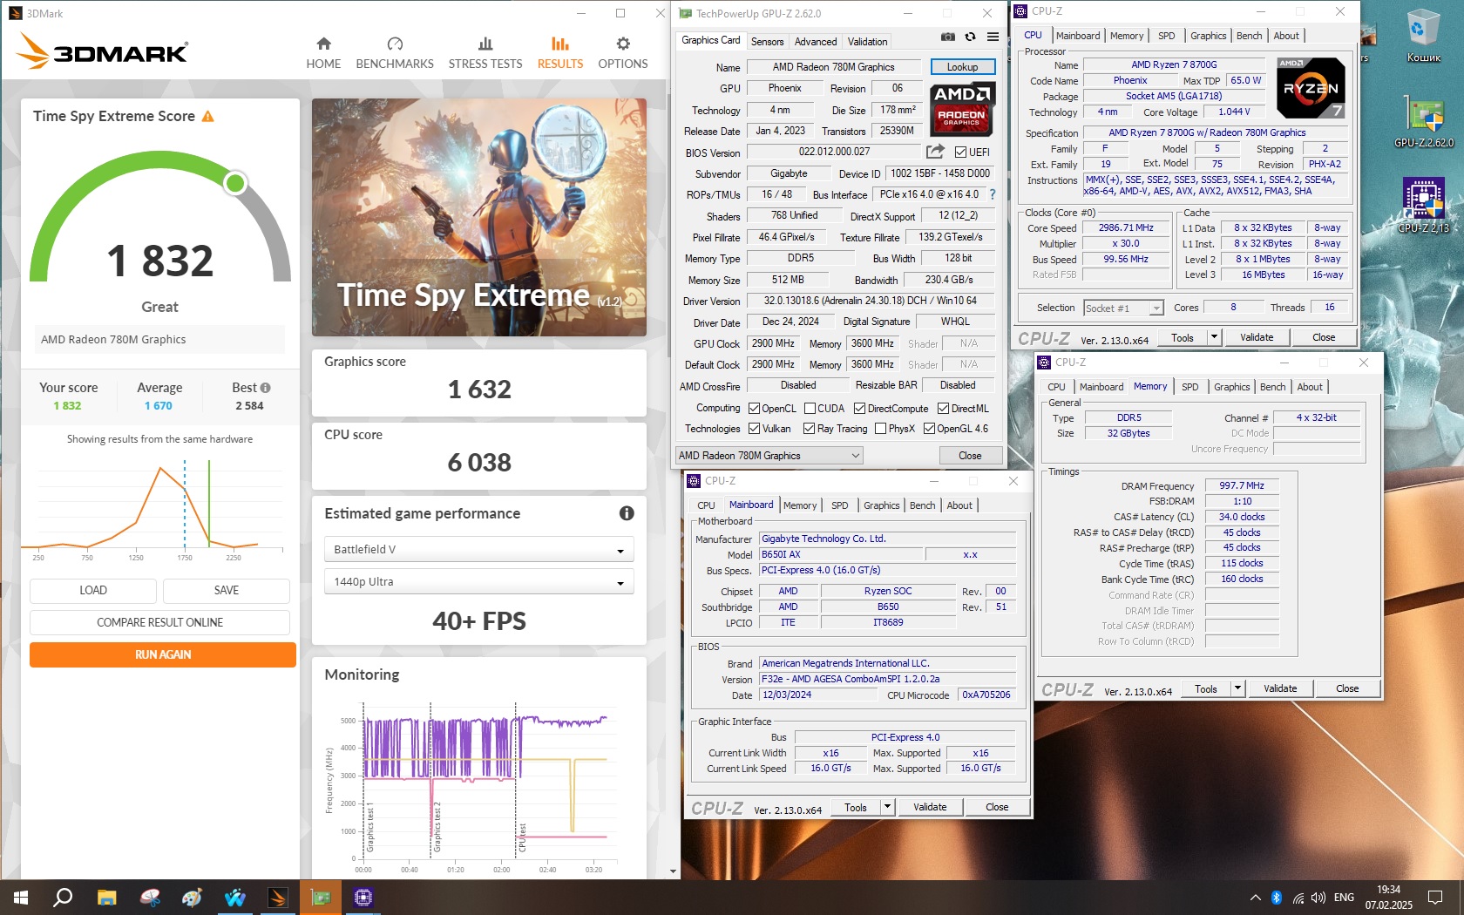The image size is (1464, 915).
Task: Switch to the RESULTS tab in 3DMark
Action: click(x=560, y=52)
